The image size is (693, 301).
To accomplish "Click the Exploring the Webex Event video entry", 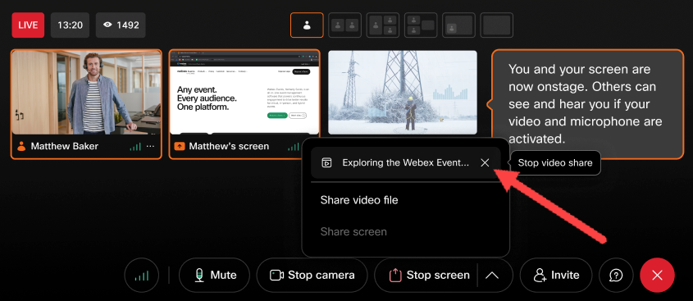I will (405, 162).
